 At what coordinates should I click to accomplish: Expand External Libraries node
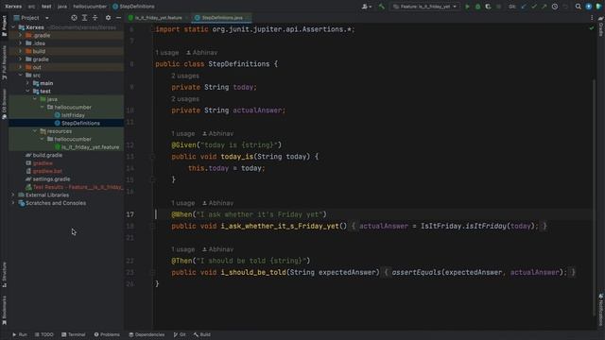pyautogui.click(x=13, y=195)
